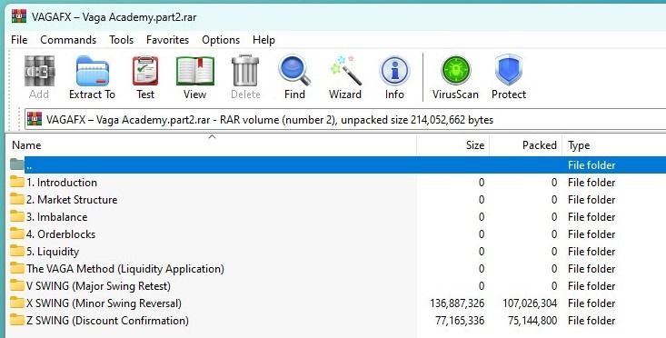Click the packed value 107,026,304
Screen dimensions: 666x338
pyautogui.click(x=530, y=303)
